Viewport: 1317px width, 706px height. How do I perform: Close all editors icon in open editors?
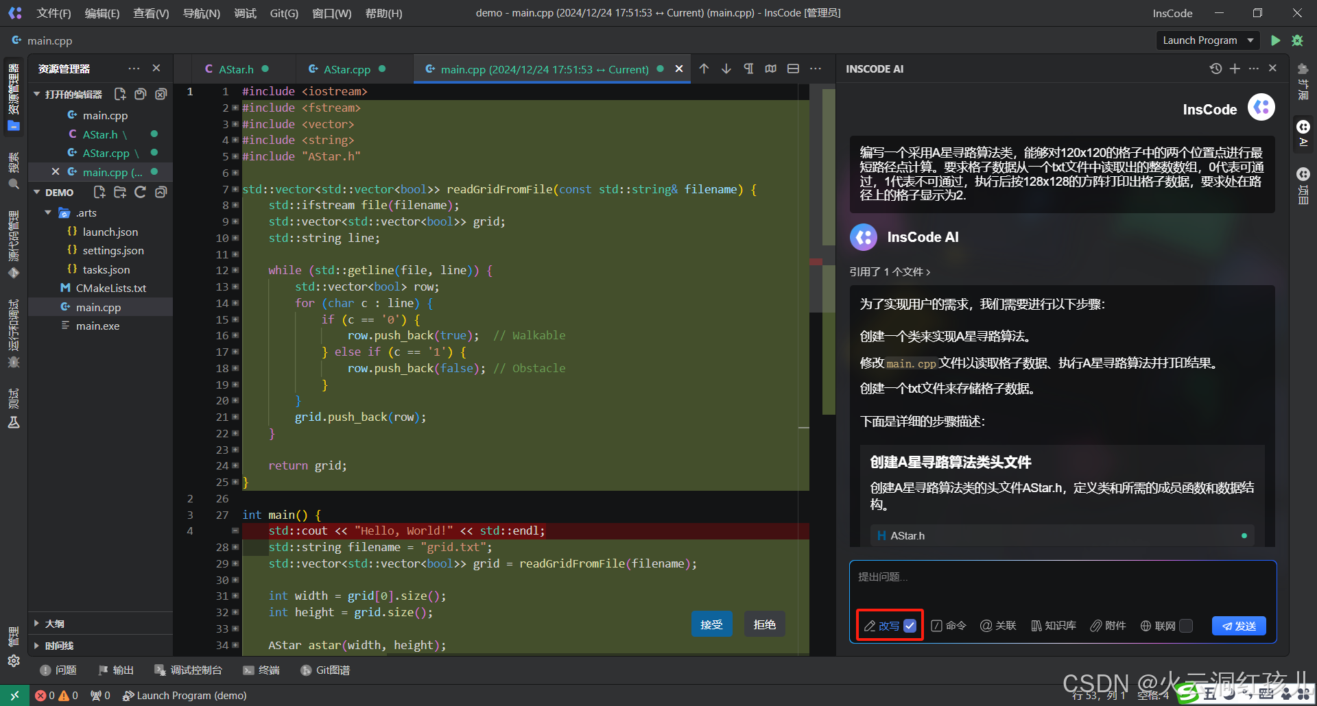click(x=161, y=94)
